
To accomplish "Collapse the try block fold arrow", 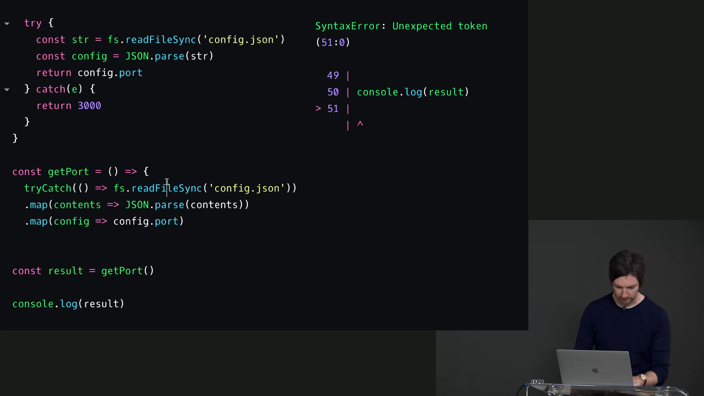I will pos(7,23).
